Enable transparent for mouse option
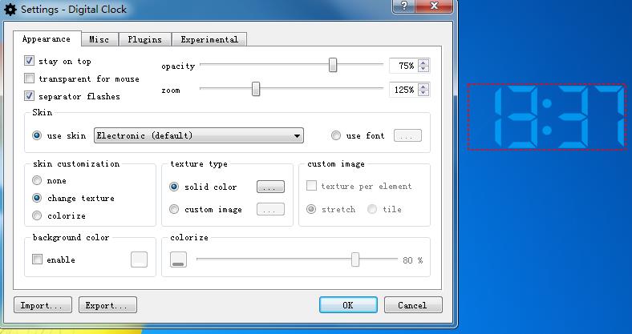 [x=30, y=78]
